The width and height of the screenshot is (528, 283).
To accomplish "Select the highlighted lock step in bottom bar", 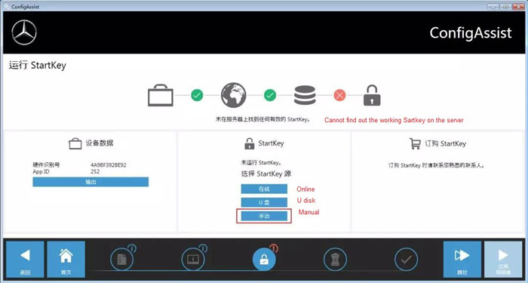I will click(x=264, y=260).
